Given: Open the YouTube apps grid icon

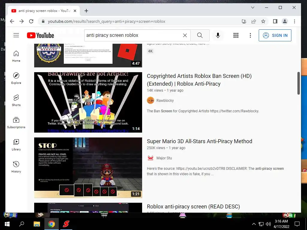Looking at the screenshot, I should pyautogui.click(x=236, y=35).
